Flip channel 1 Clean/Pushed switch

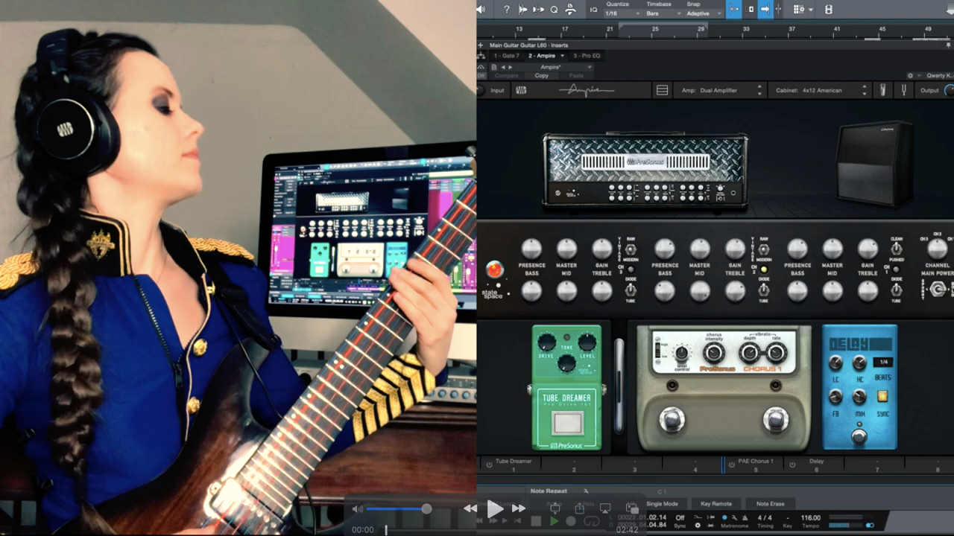[897, 249]
